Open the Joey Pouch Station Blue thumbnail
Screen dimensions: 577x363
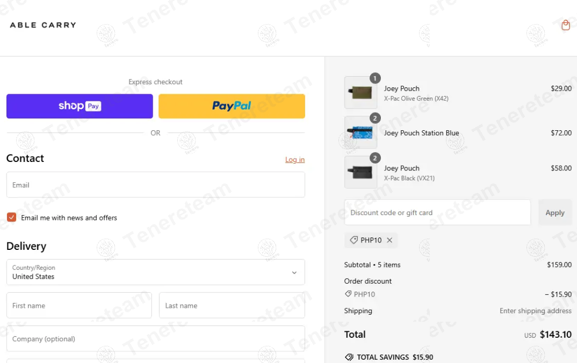[360, 132]
